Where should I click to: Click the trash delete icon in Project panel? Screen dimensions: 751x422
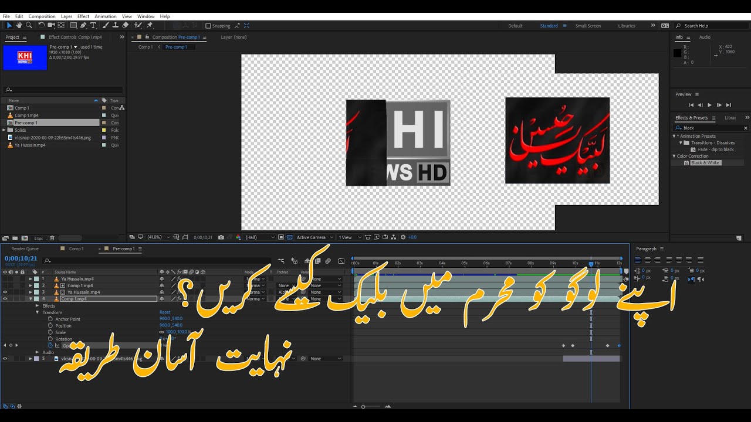pos(52,238)
